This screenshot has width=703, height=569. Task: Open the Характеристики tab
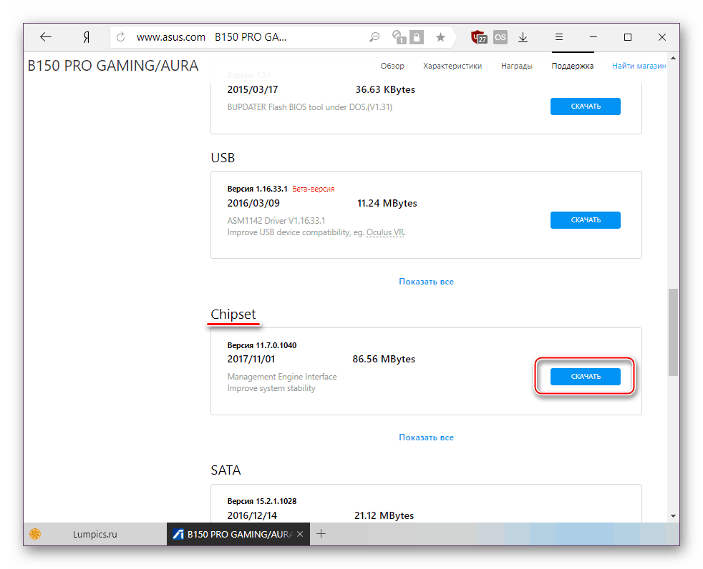452,66
